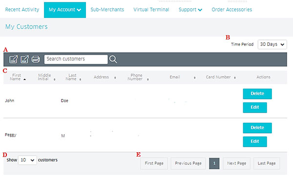The image size is (293, 179).
Task: Sort by First Name column
Action: point(18,77)
